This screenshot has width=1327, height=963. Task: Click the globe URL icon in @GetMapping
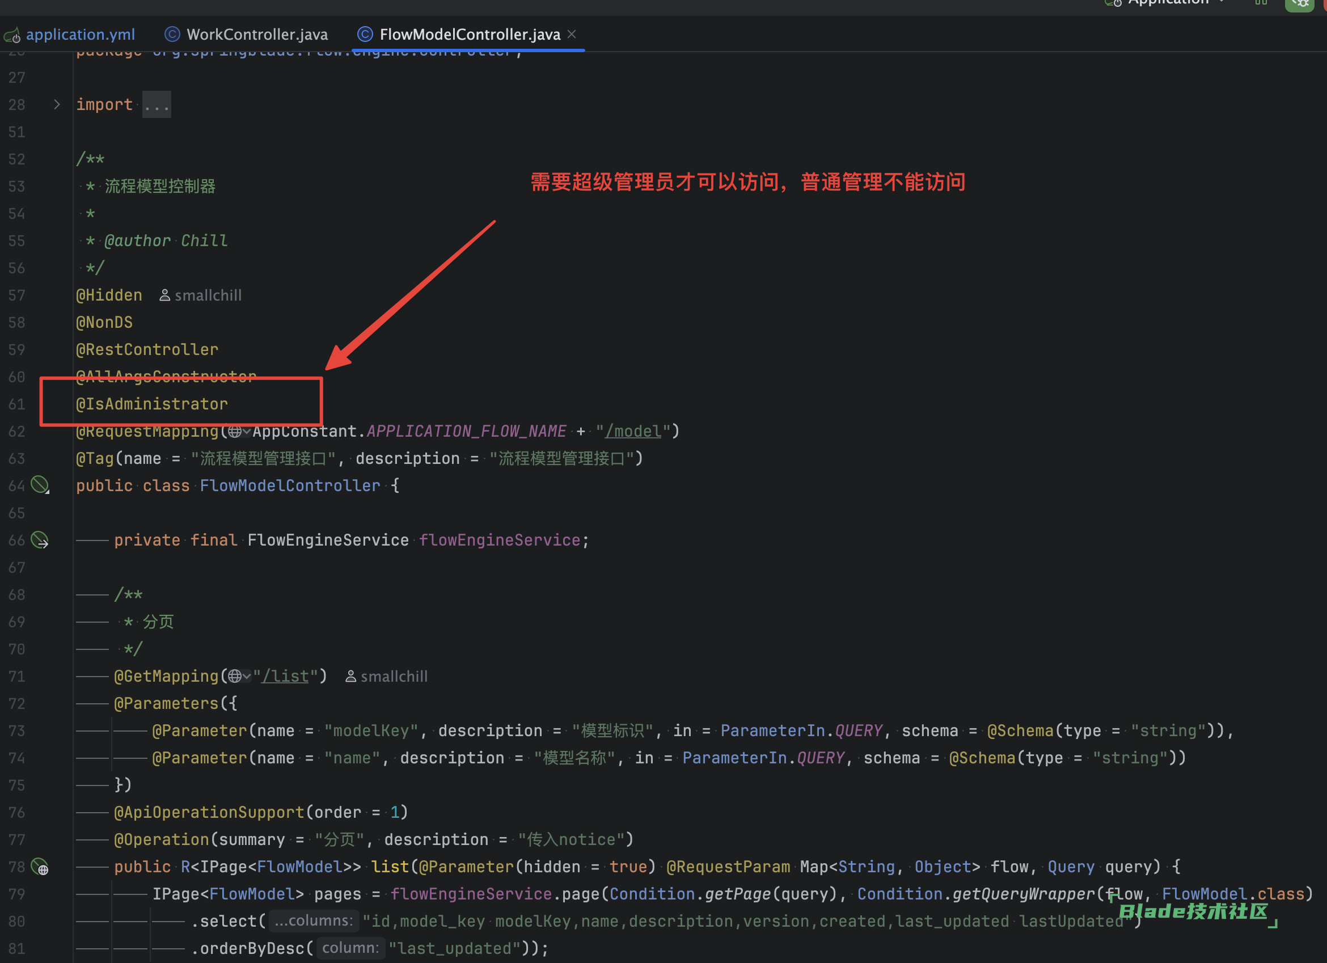[236, 677]
